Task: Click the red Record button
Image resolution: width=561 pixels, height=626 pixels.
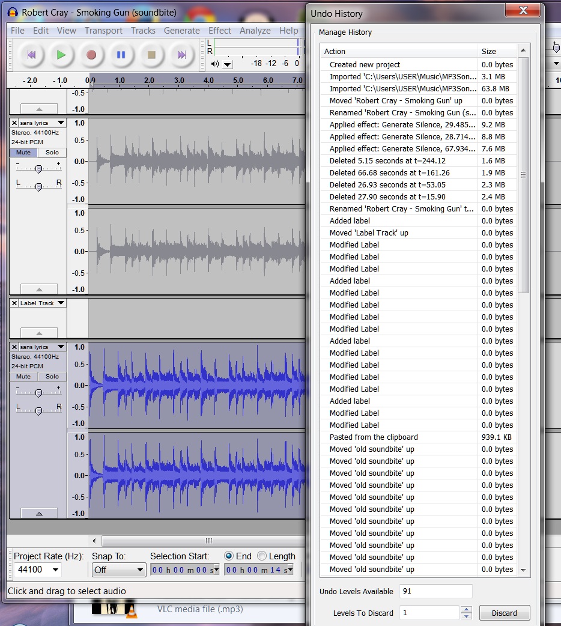Action: click(91, 55)
